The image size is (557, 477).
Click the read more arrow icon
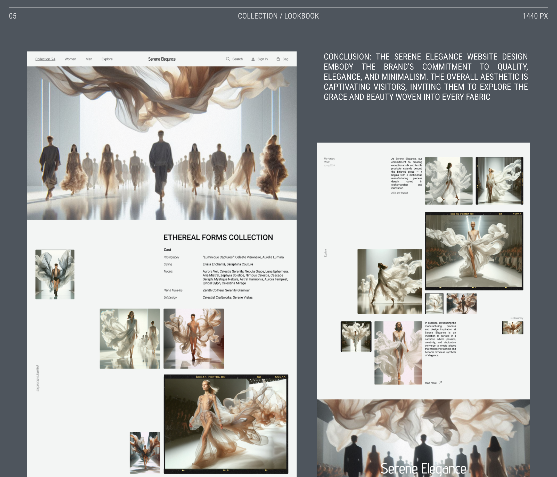click(x=440, y=382)
